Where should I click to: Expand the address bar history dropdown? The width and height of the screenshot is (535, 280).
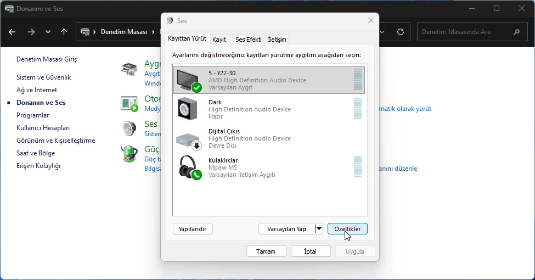click(382, 32)
